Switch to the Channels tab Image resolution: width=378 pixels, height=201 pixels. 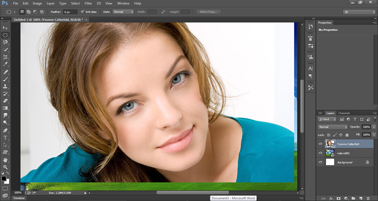(344, 113)
